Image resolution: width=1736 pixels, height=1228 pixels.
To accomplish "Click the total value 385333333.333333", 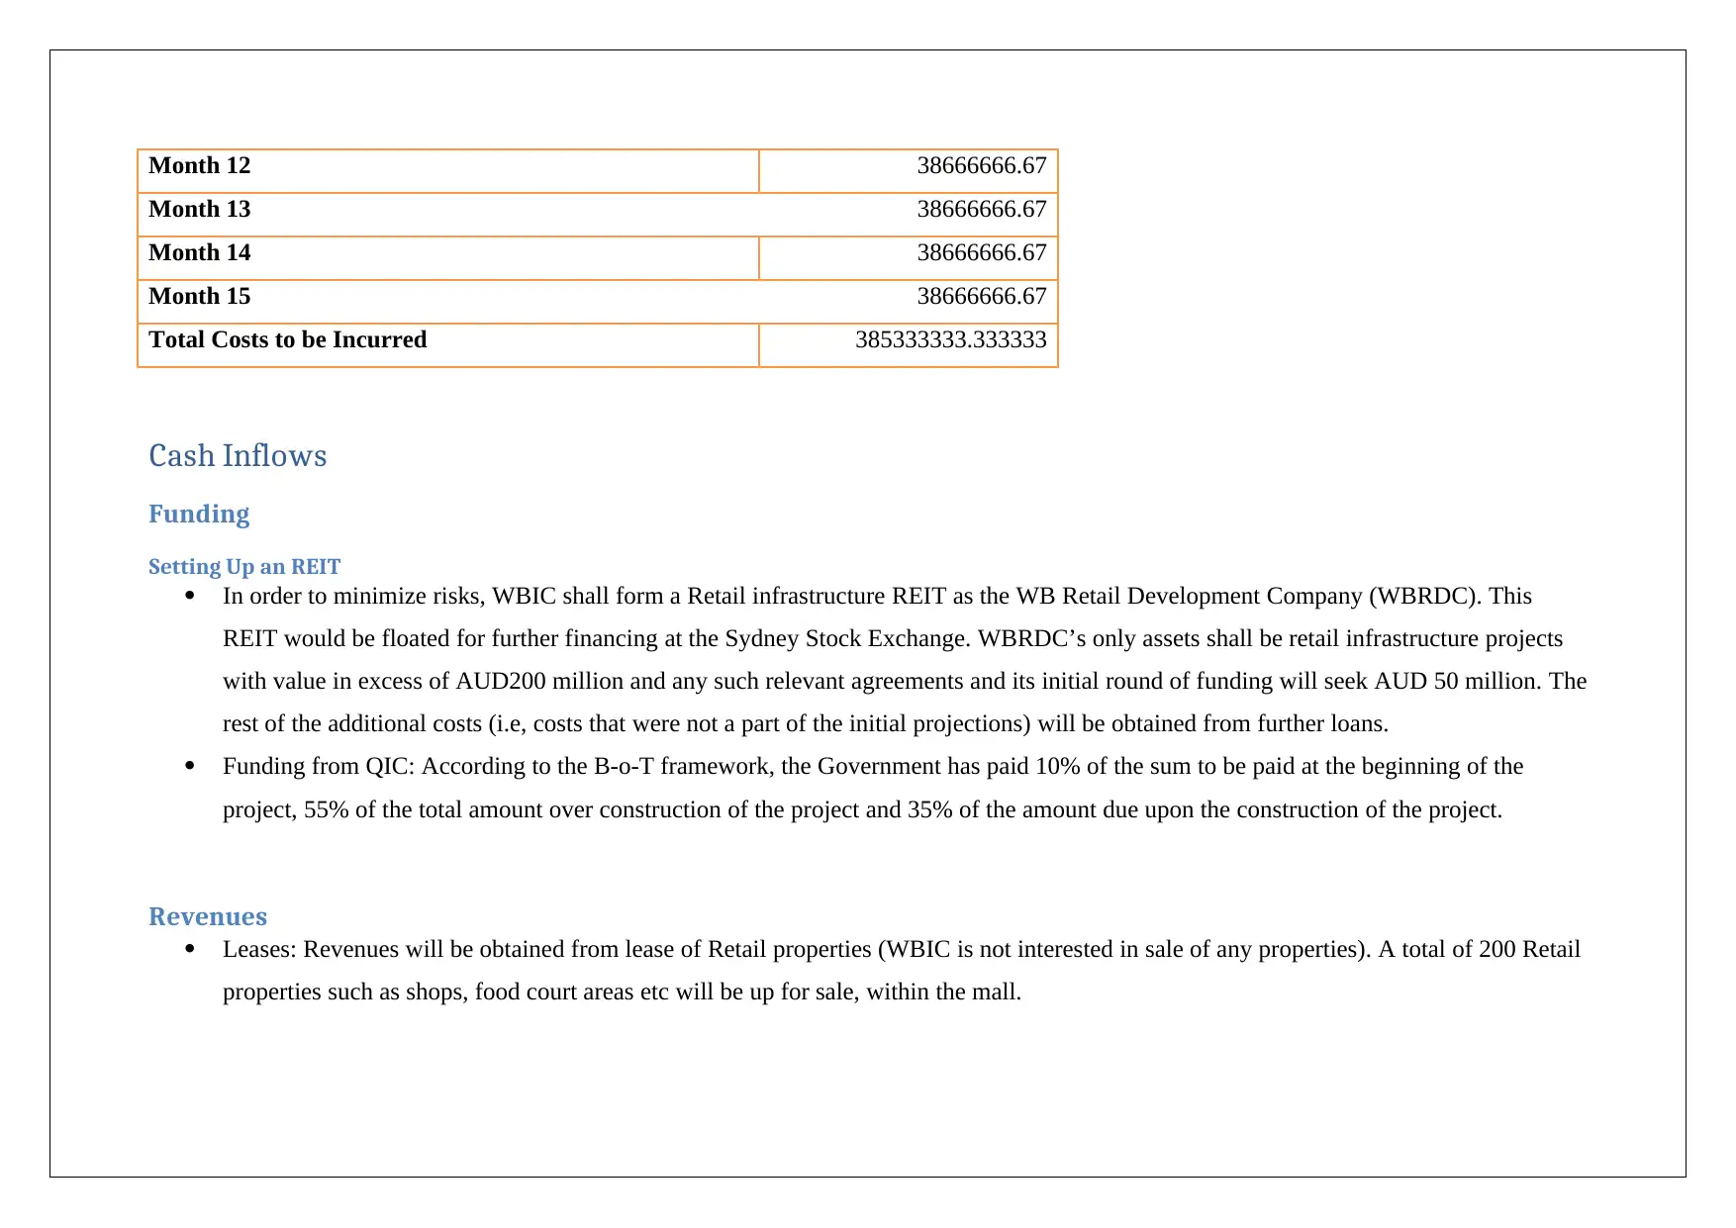I will click(x=950, y=339).
